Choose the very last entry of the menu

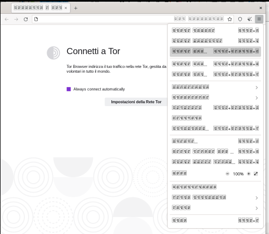[x=215, y=221]
